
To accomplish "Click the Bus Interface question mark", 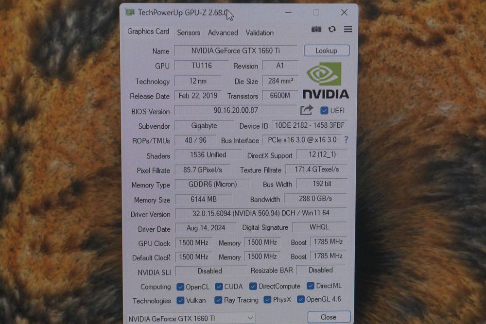I will [346, 140].
